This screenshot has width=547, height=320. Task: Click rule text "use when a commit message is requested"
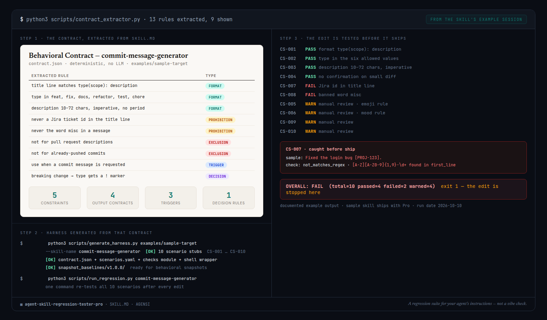click(x=78, y=165)
